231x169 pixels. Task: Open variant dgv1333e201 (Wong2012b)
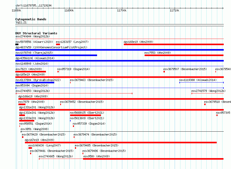coord(37,118)
